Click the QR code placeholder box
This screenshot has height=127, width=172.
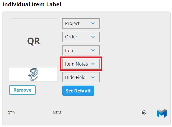coord(33,40)
